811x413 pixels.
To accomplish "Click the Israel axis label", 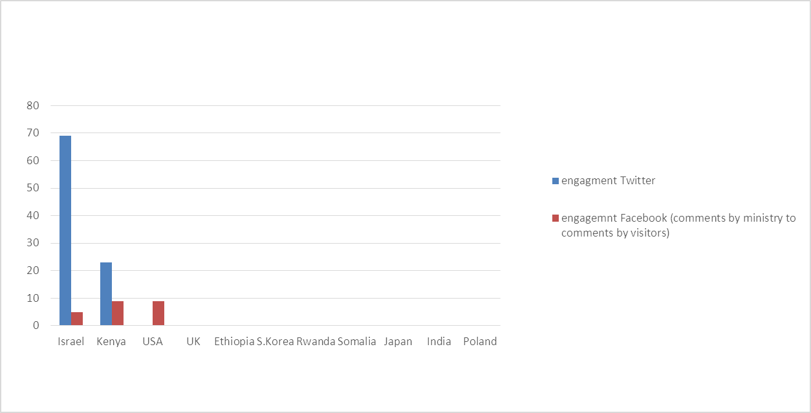I will click(x=71, y=341).
